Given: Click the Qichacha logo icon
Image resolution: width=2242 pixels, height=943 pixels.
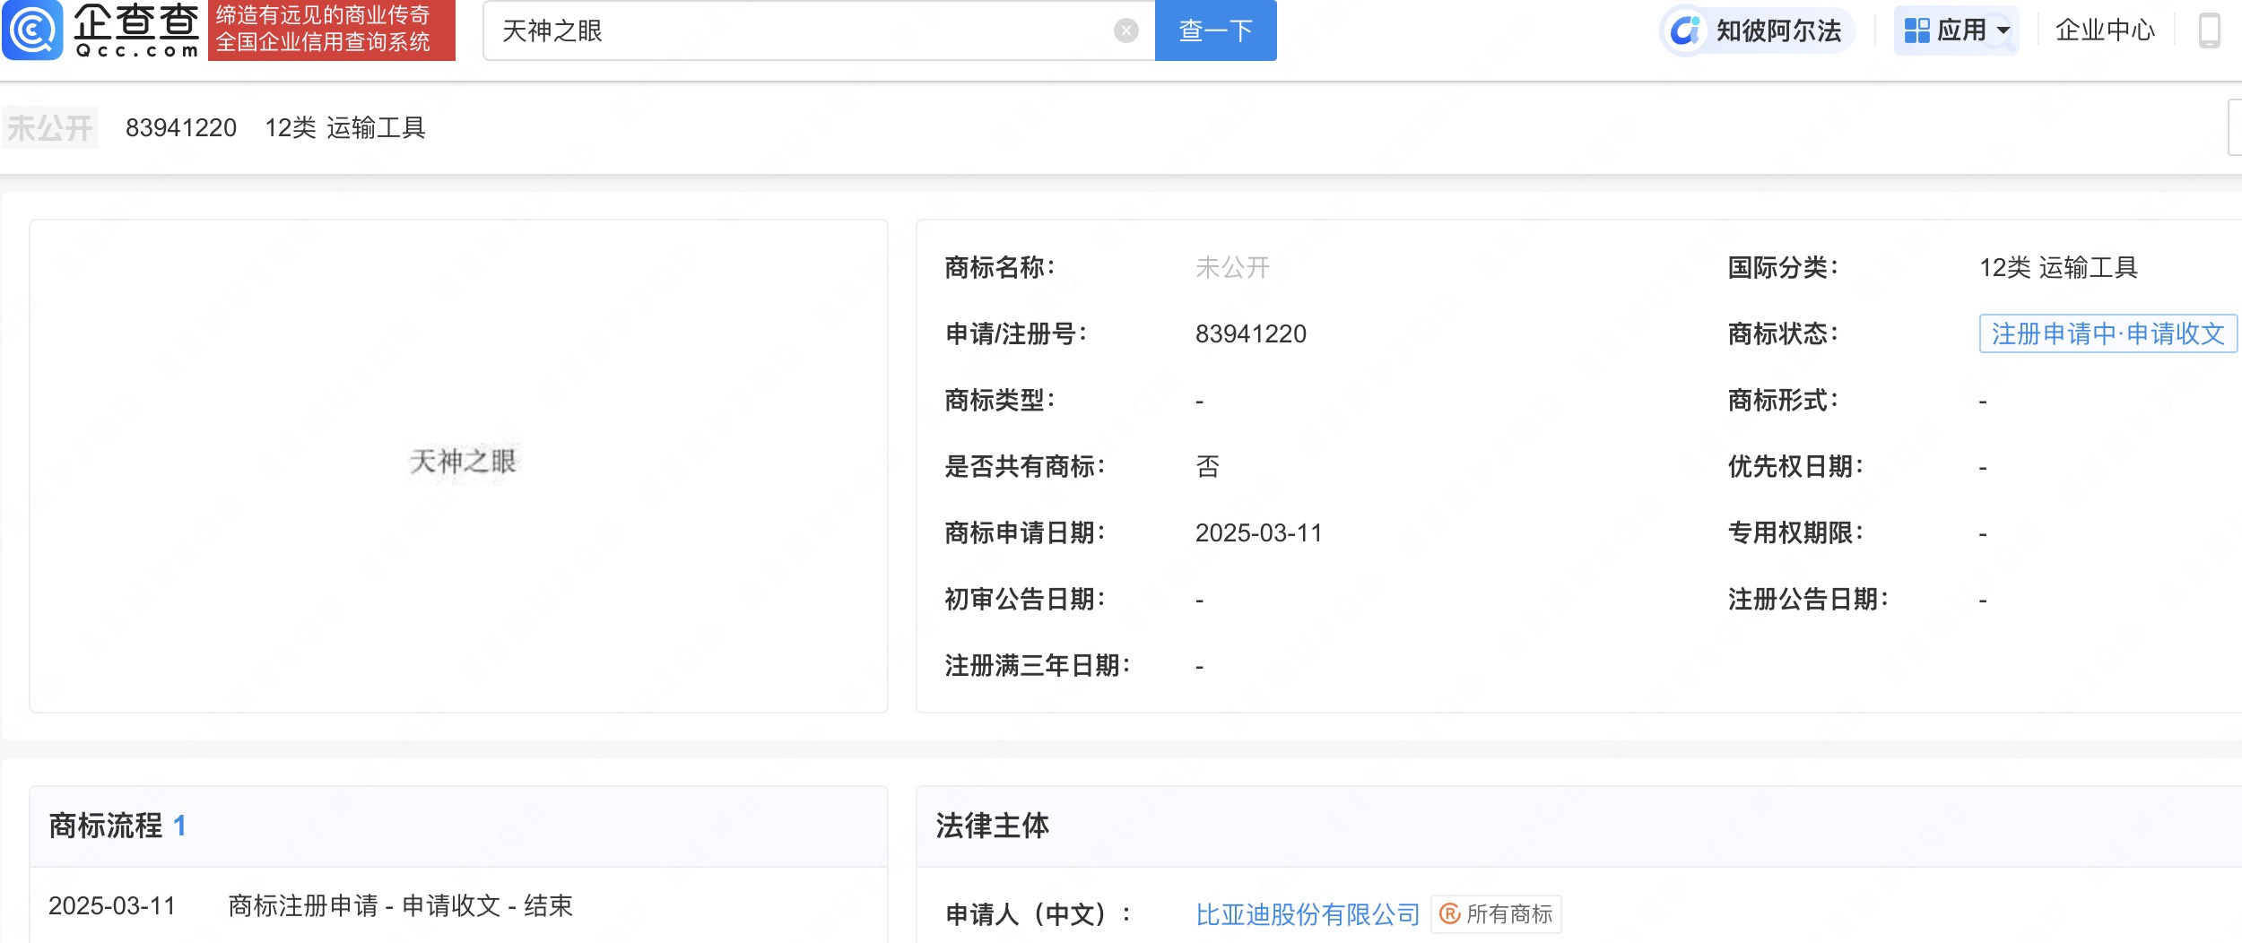Looking at the screenshot, I should (32, 30).
